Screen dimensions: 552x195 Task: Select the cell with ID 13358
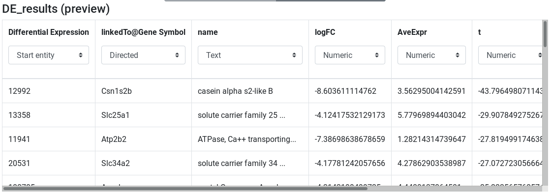(x=49, y=115)
